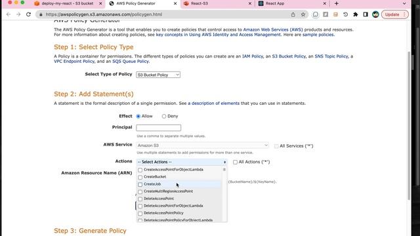This screenshot has height=236, width=420.
Task: Click the page vertical scrollbar
Action: (409, 126)
